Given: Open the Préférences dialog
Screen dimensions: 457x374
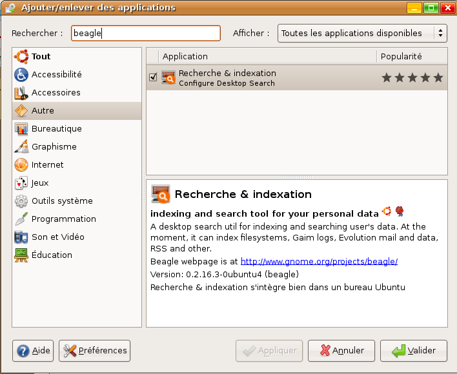Looking at the screenshot, I should point(94,350).
